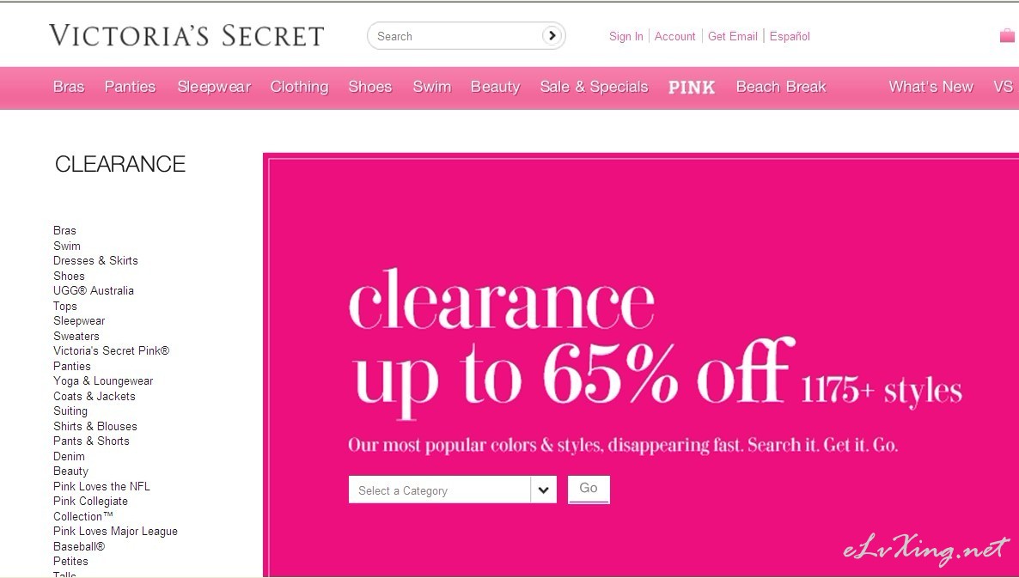
Task: Click the Sign In link
Action: point(625,36)
